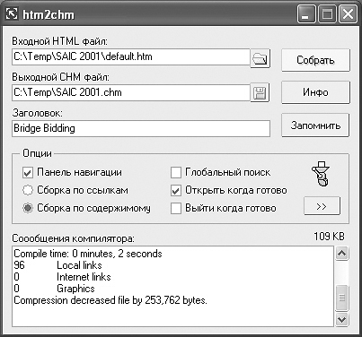This screenshot has width=362, height=337.
Task: Click input HTML file path field
Action: coord(131,56)
